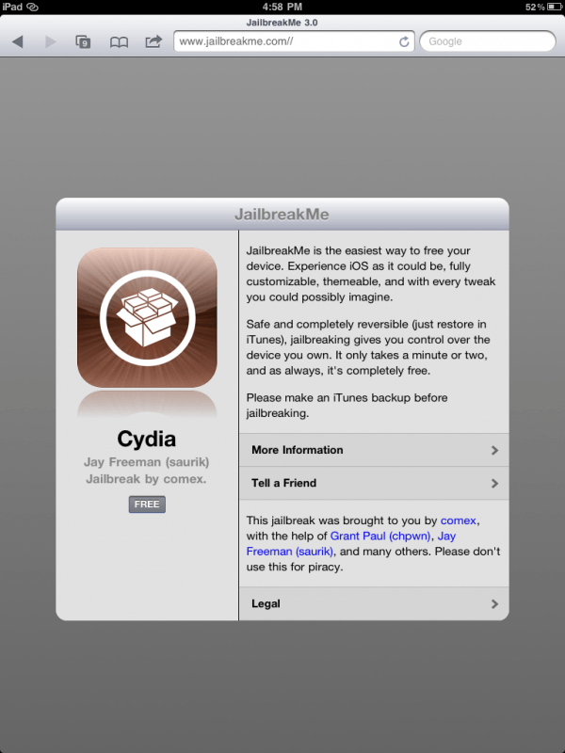Select the Tell a Friend row
565x753 pixels.
(x=374, y=483)
